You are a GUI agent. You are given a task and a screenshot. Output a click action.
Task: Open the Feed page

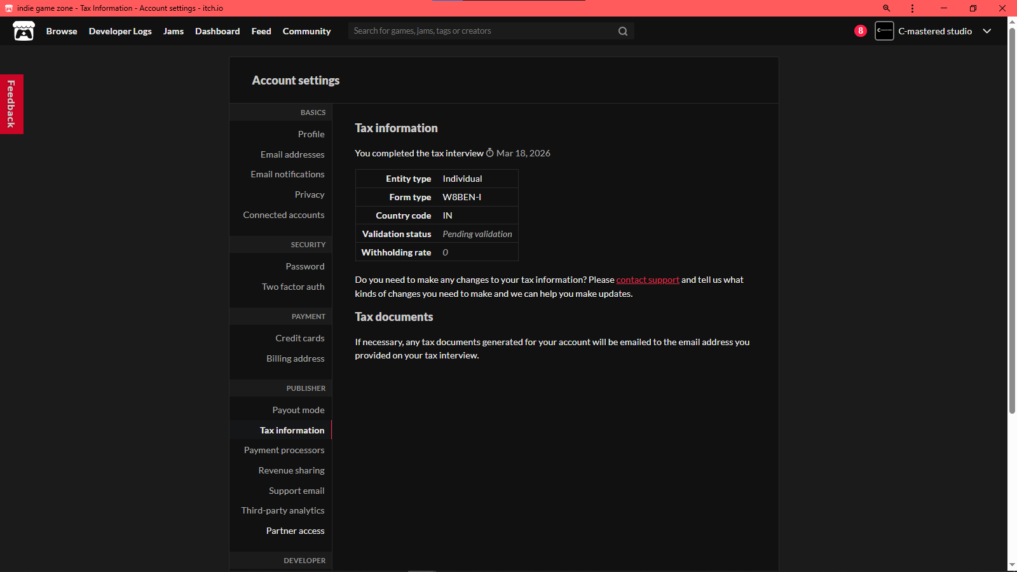click(x=261, y=31)
